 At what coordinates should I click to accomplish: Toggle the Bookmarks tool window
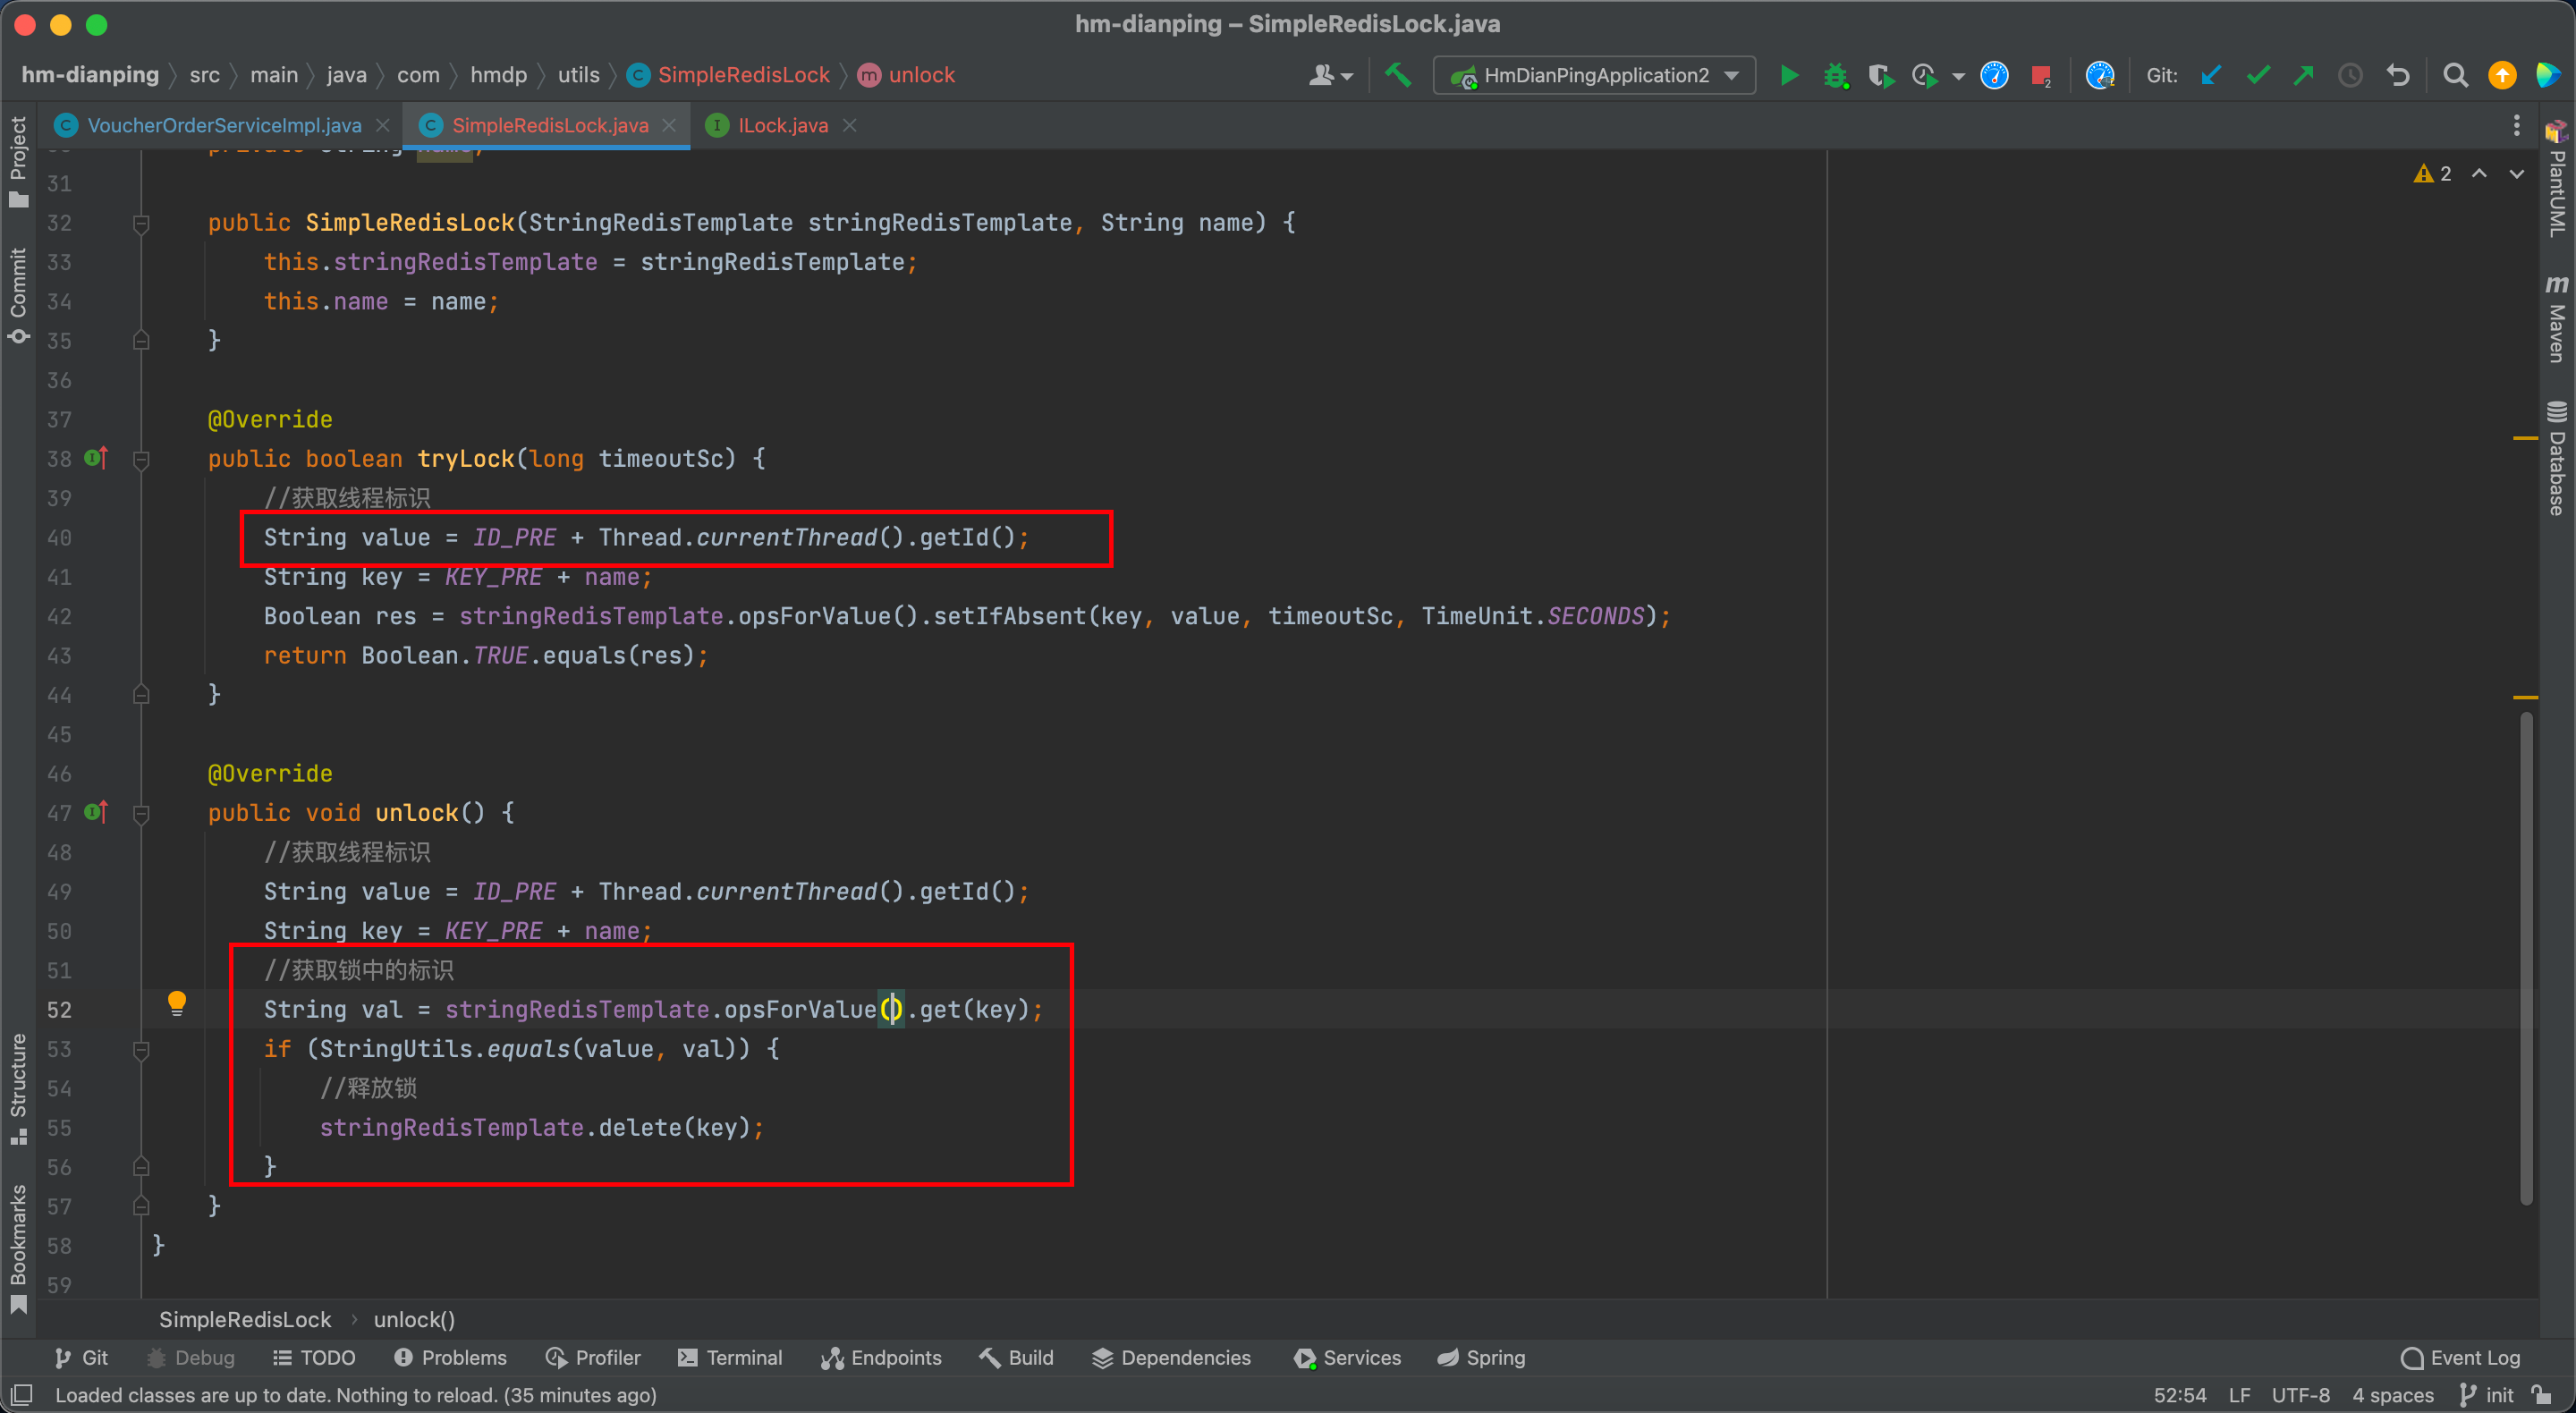click(x=18, y=1249)
